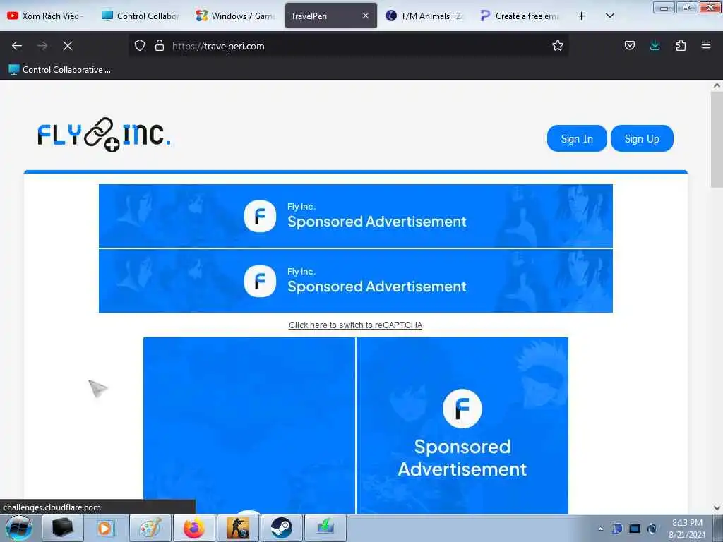Click the tray monitor icon before the volume icon

click(635, 529)
